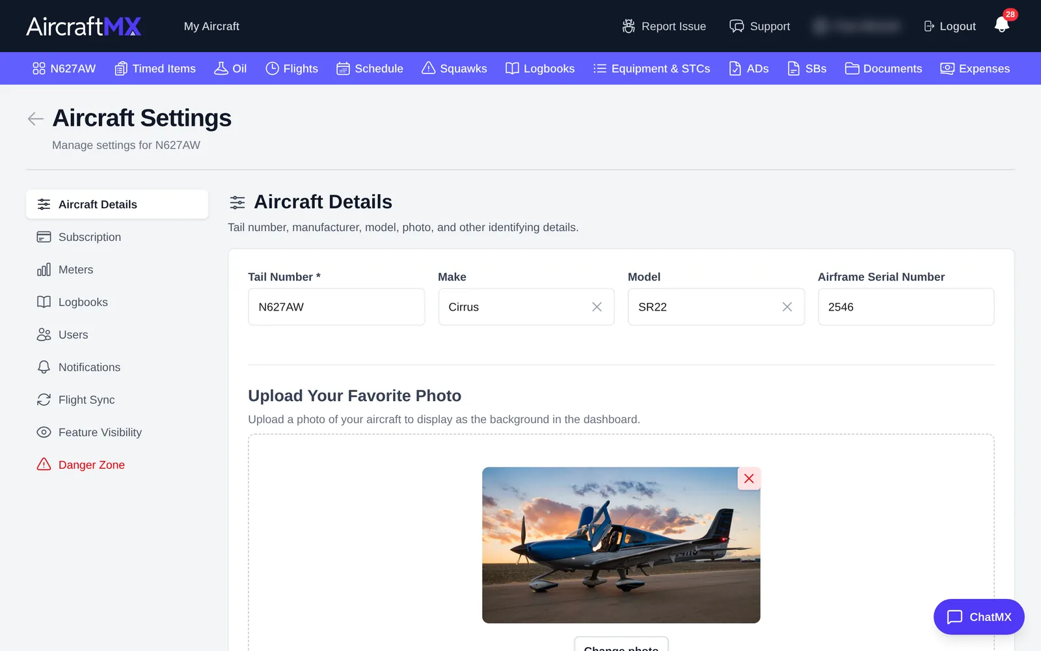Click the Change photo button
Screen dimensions: 1041x651
click(x=621, y=646)
